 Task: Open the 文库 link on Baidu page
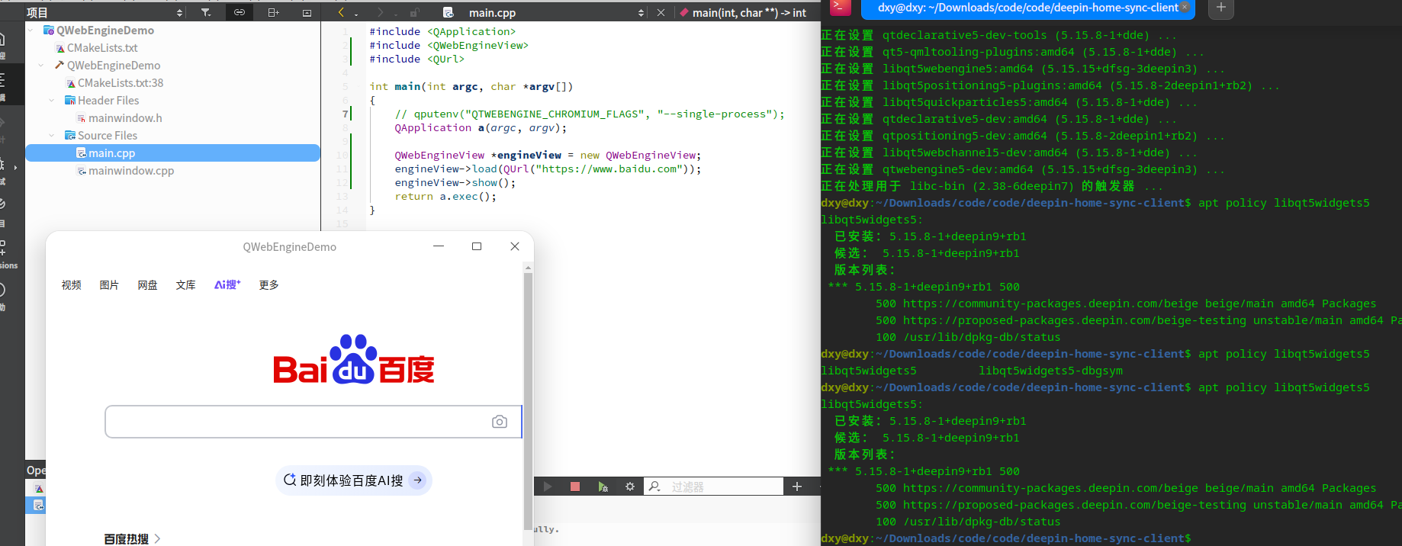point(185,284)
